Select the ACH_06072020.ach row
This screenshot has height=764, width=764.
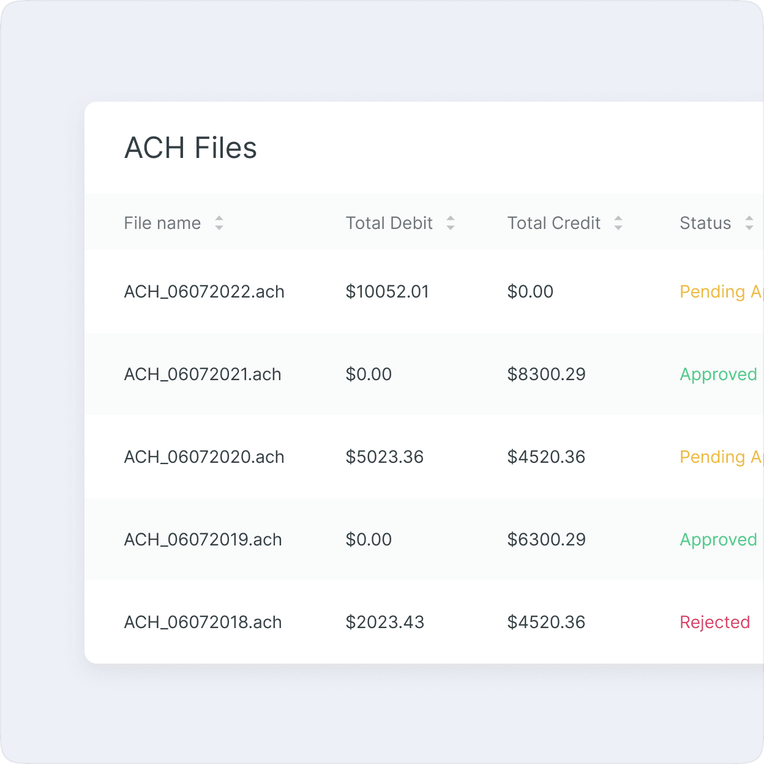pos(204,457)
